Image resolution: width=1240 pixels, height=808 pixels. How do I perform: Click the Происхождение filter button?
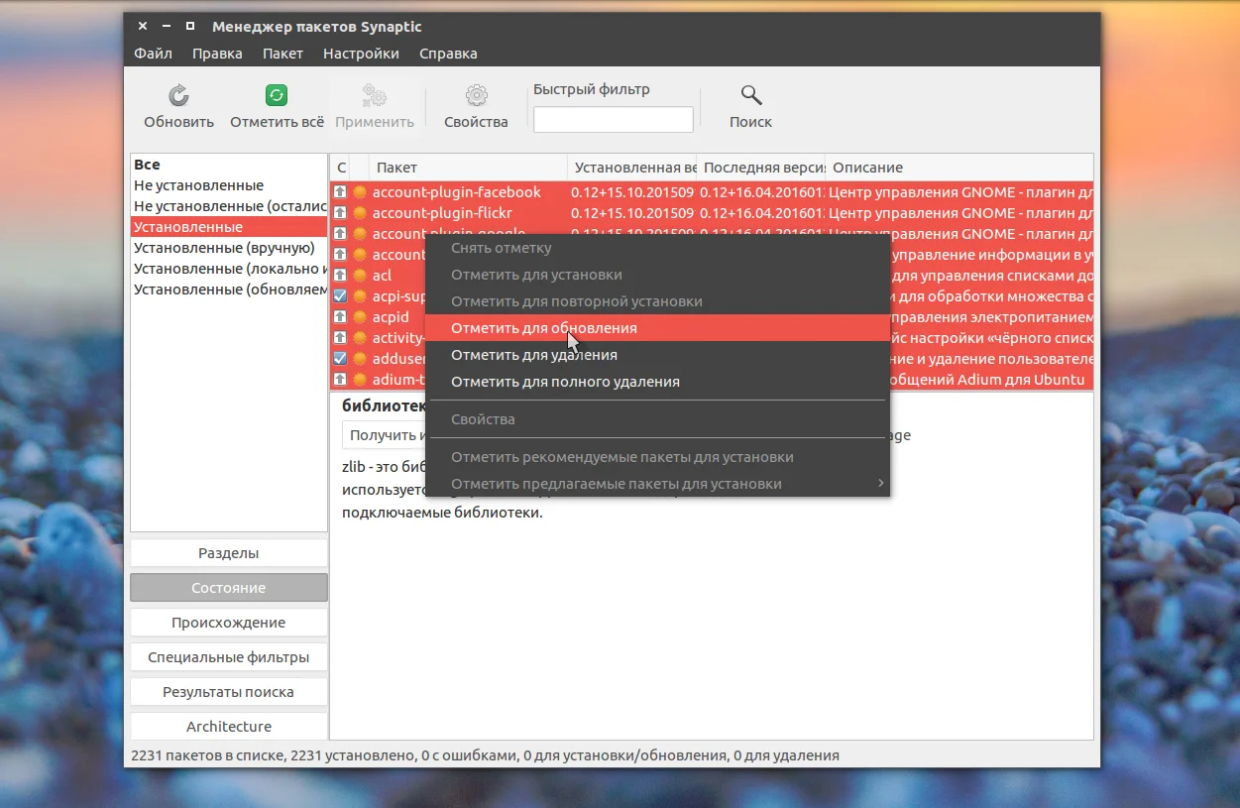pyautogui.click(x=229, y=623)
